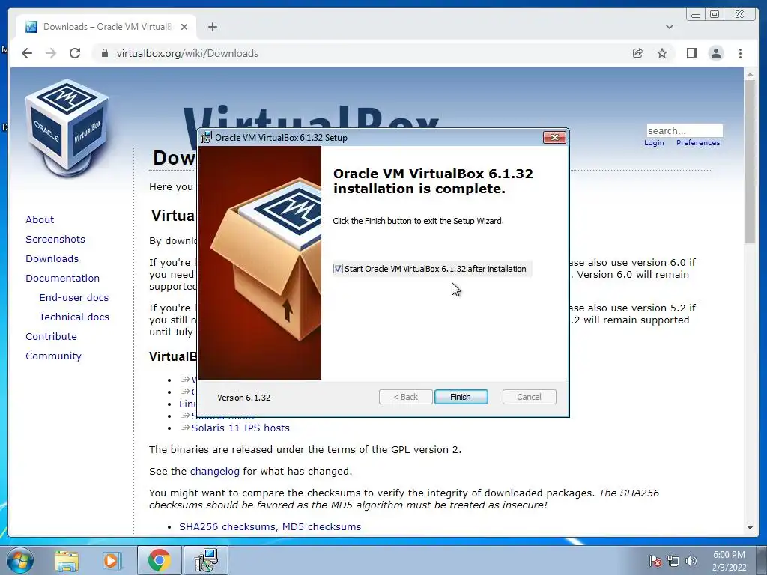Open Chrome three-dot menu
Viewport: 767px width, 575px height.
click(x=740, y=53)
